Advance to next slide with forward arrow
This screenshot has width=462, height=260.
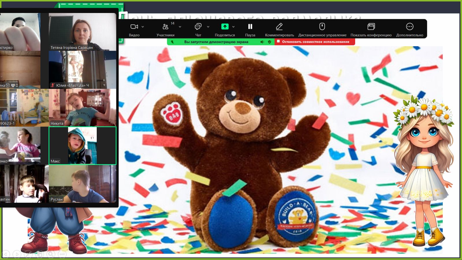tap(17, 254)
